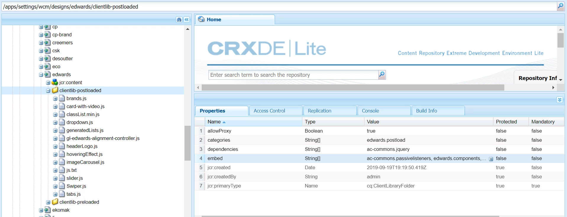Expand the ekomak tree node
The image size is (567, 217).
coord(41,210)
